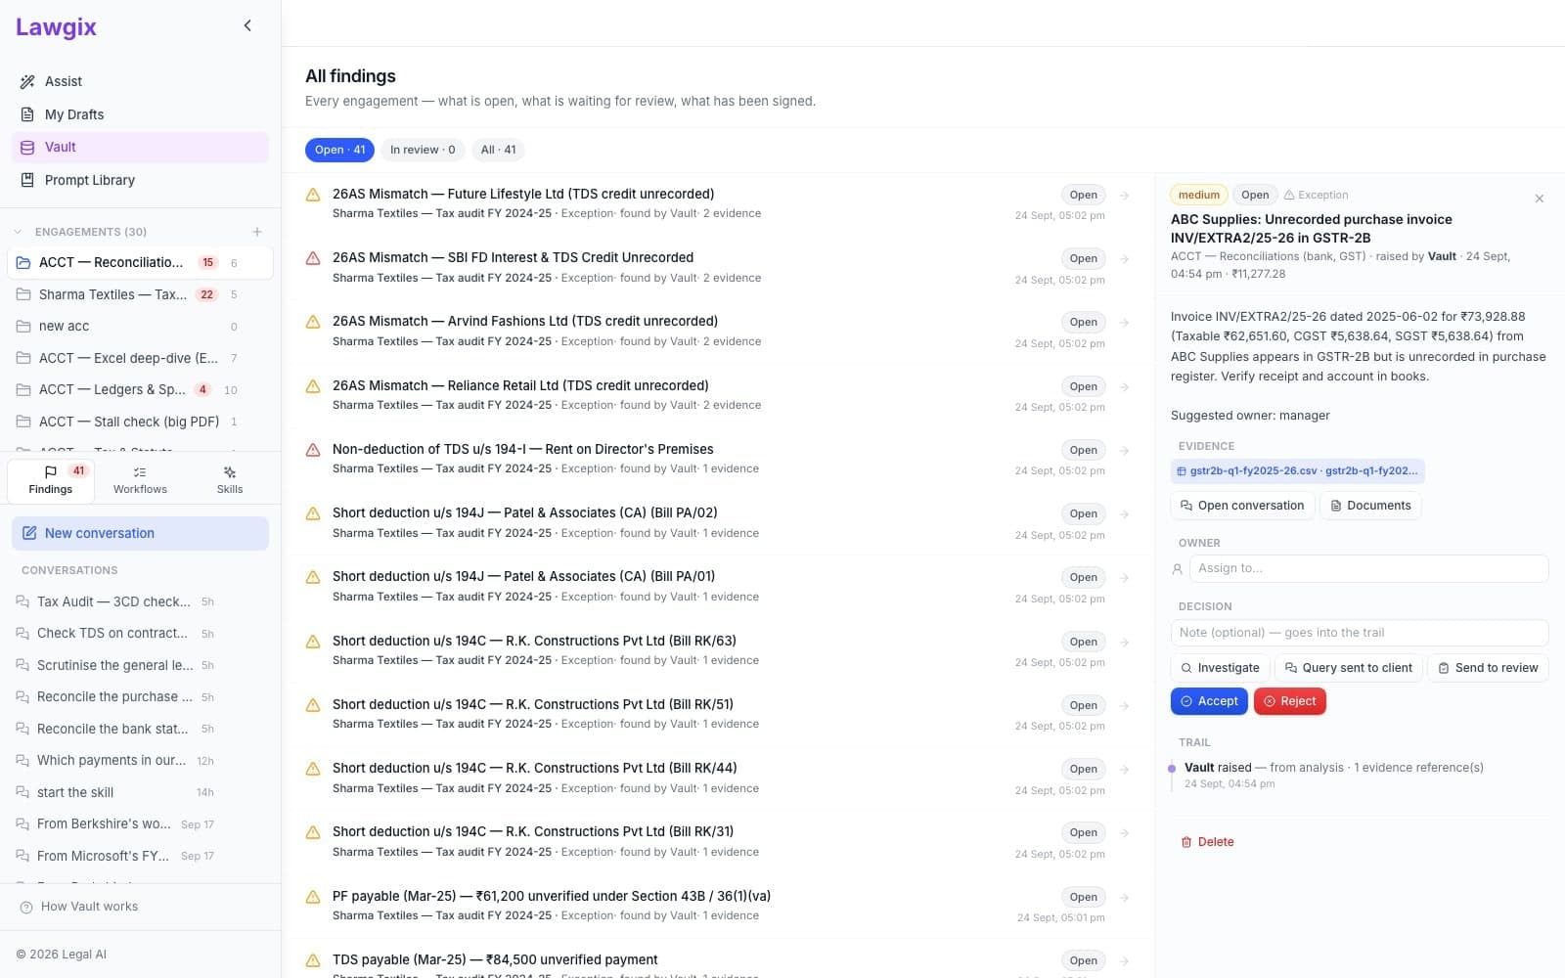Switch to the In review · 0 filter
1565x978 pixels.
click(423, 150)
